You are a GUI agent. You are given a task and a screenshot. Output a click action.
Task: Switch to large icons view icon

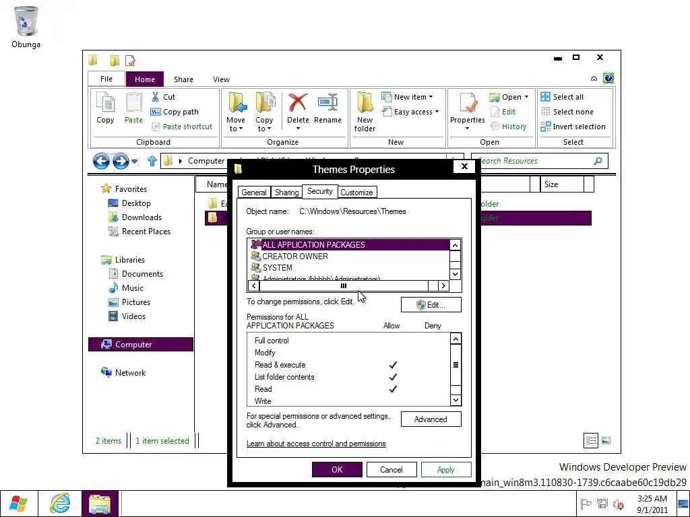point(606,440)
